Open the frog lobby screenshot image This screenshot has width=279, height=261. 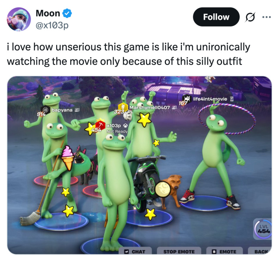[139, 165]
